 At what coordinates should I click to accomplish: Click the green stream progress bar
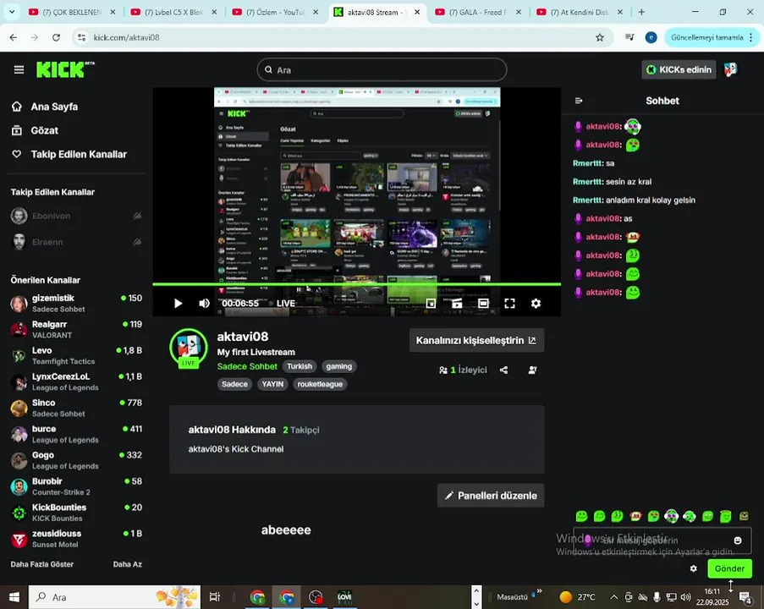[357, 284]
